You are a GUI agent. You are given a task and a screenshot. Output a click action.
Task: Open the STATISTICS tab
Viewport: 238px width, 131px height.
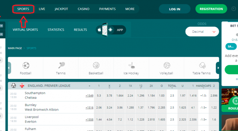click(56, 30)
